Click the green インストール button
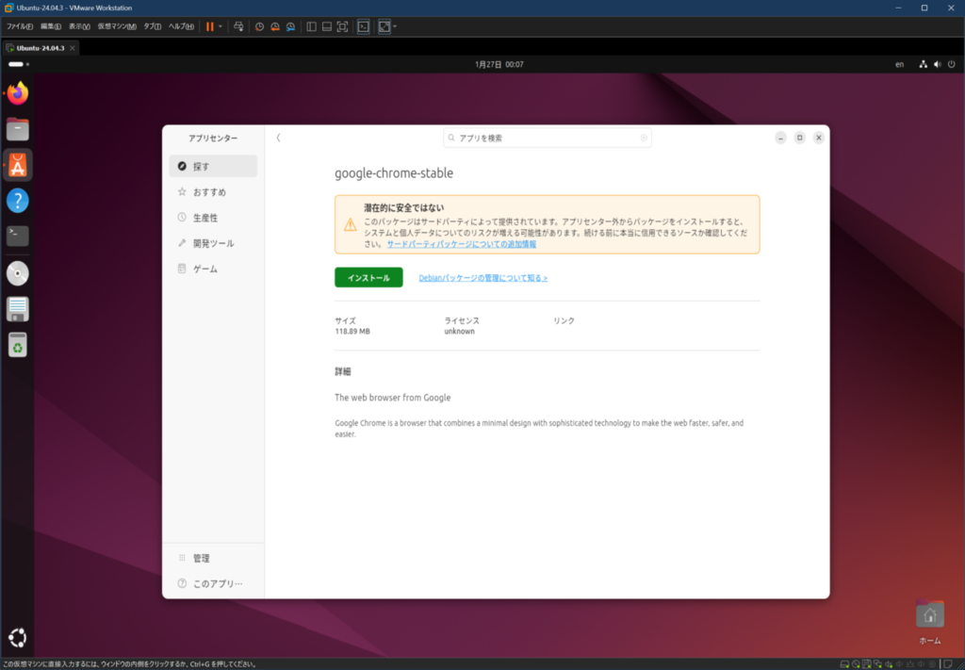This screenshot has height=670, width=965. coord(368,277)
